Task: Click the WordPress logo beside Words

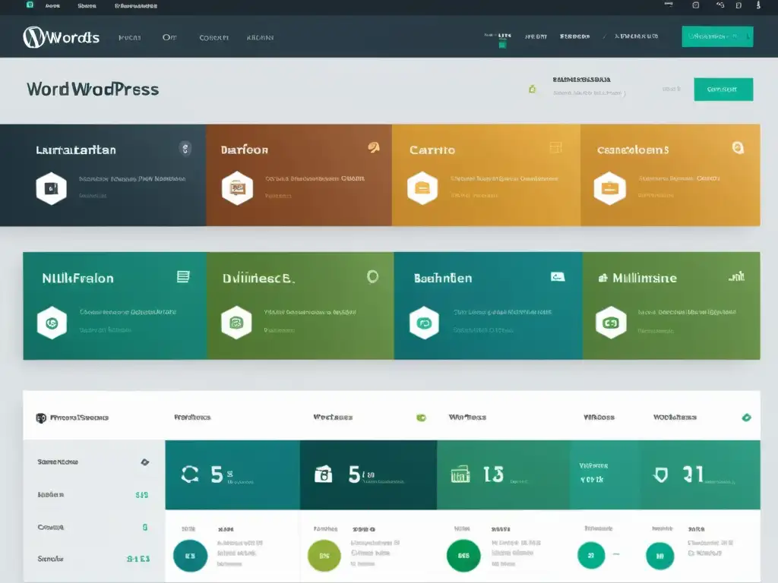Action: [x=33, y=36]
